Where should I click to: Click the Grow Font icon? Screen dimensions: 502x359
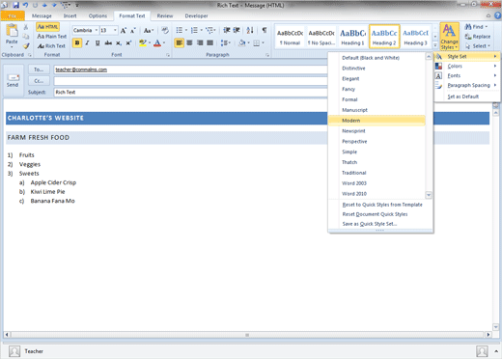pyautogui.click(x=124, y=31)
